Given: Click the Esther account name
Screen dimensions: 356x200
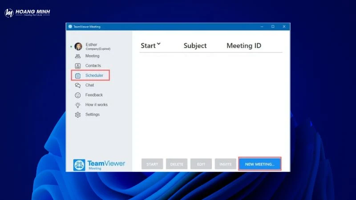Looking at the screenshot, I should point(91,44).
